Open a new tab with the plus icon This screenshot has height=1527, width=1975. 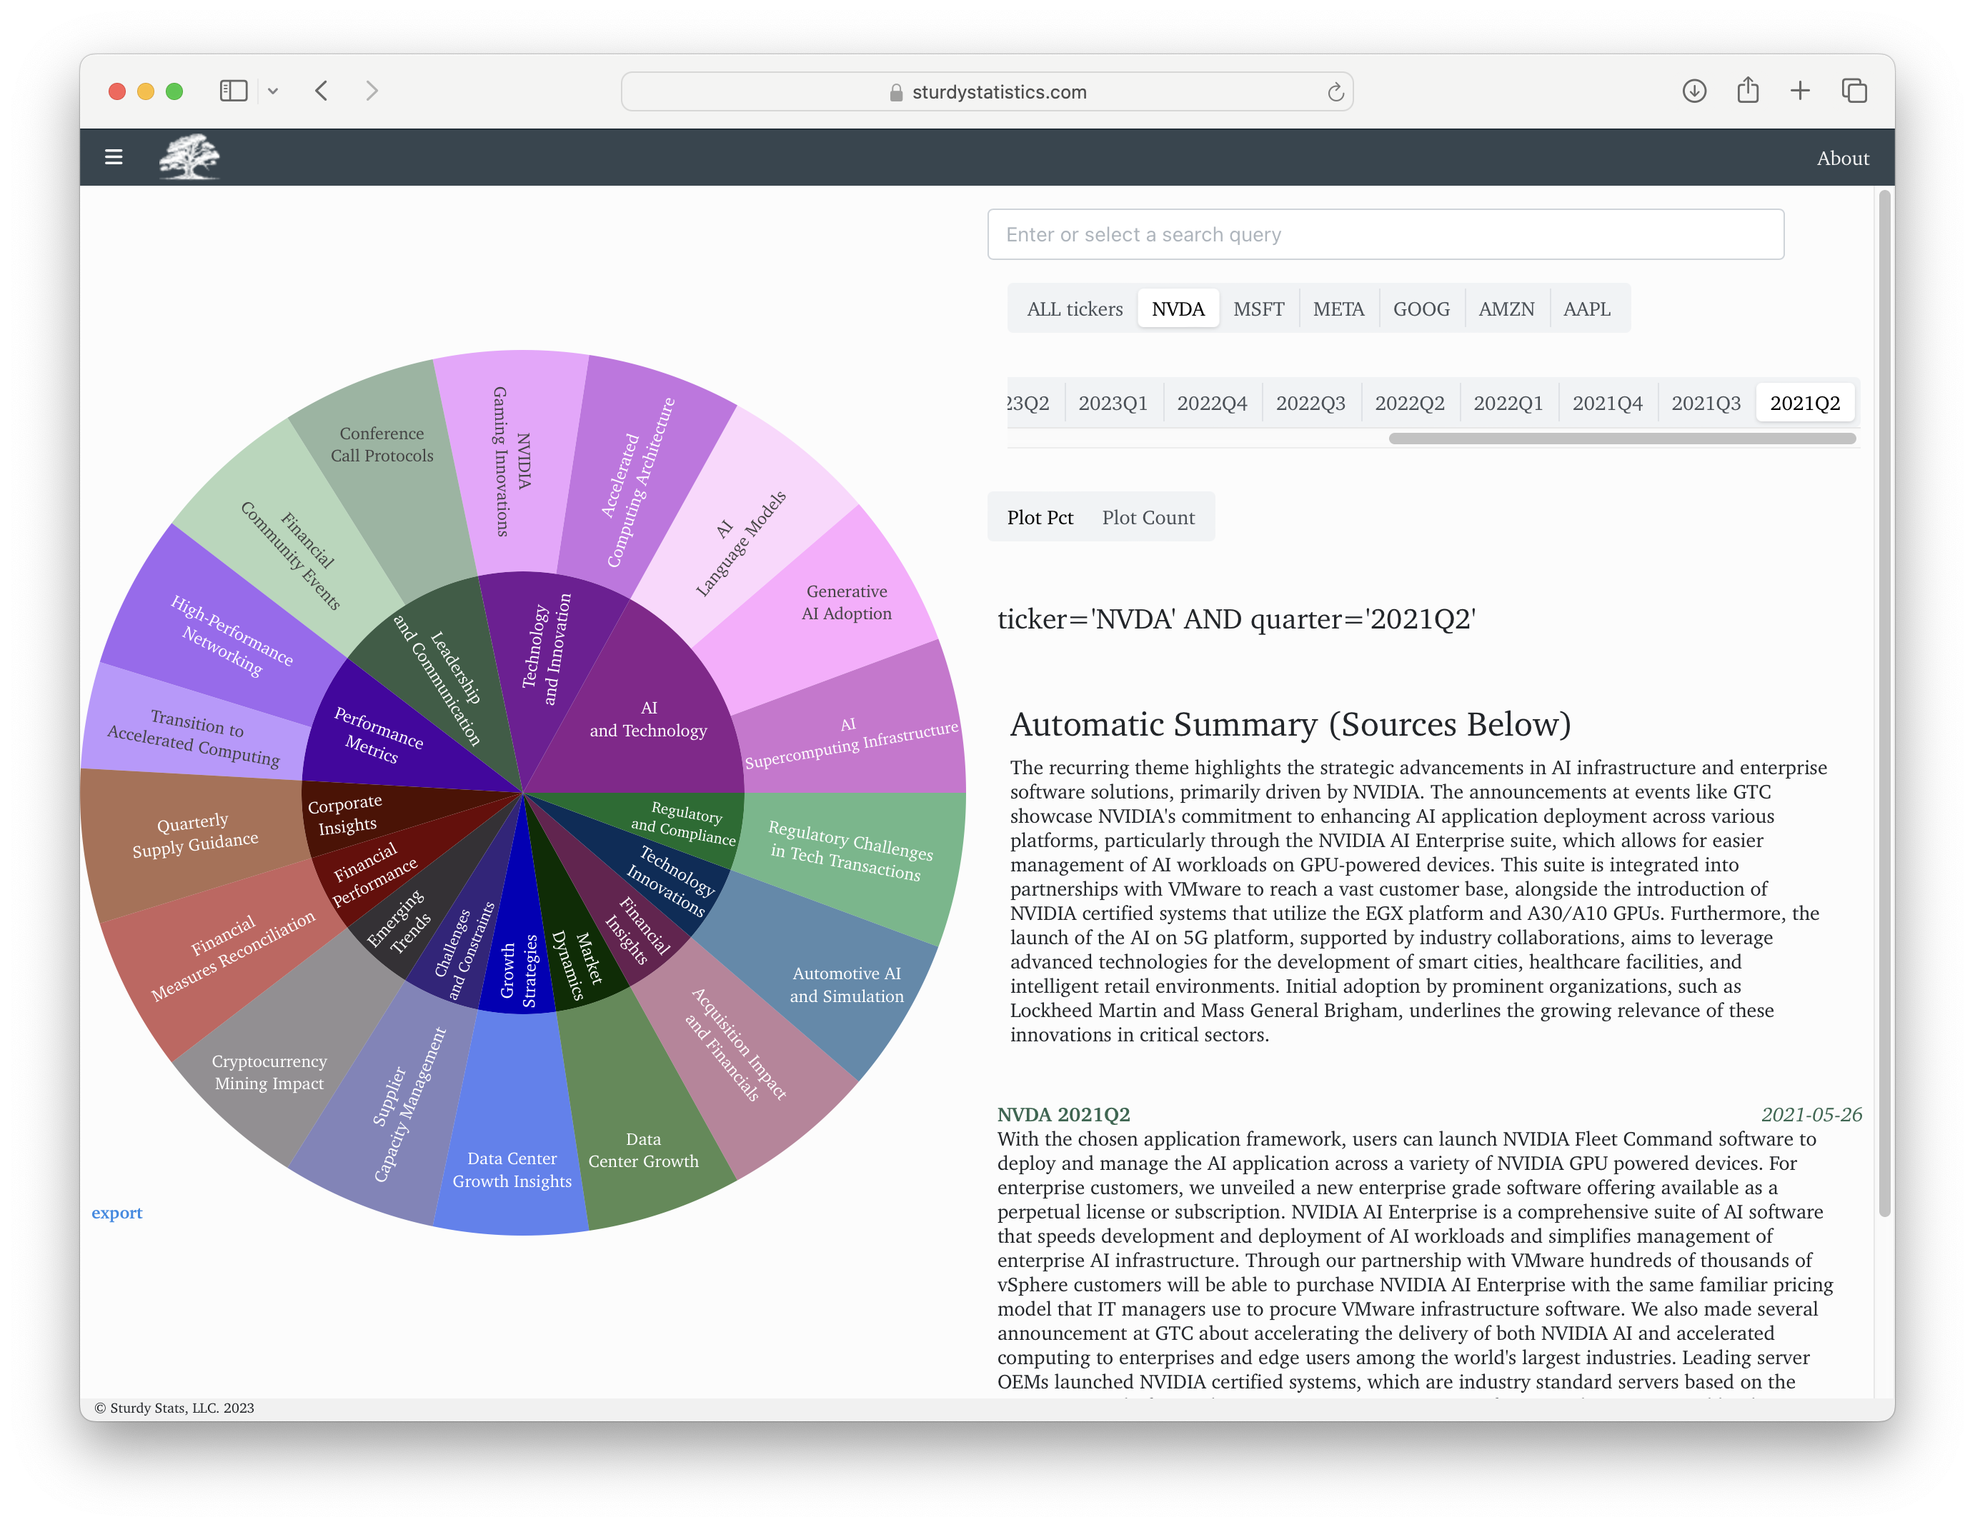[1799, 91]
